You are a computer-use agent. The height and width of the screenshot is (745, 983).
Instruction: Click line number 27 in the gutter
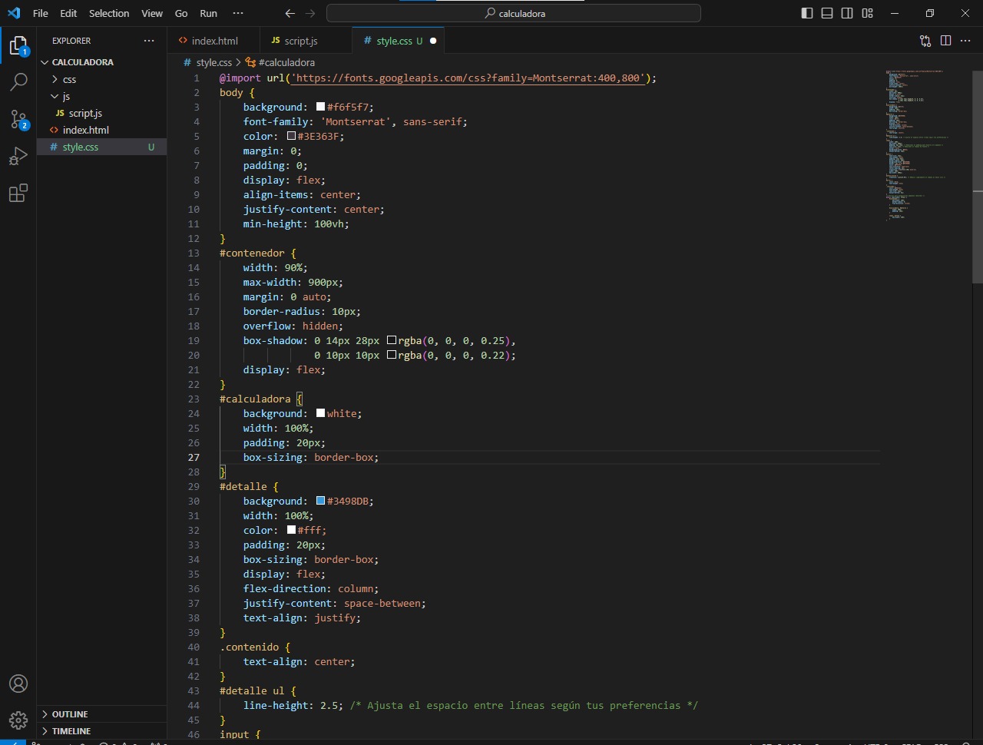click(x=194, y=457)
